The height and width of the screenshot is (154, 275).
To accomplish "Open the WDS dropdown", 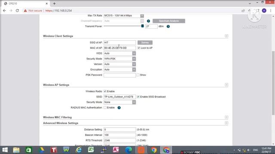I will (119, 53).
